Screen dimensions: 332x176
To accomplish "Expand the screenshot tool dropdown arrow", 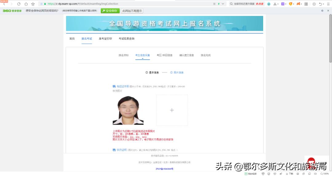I will coord(278,4).
